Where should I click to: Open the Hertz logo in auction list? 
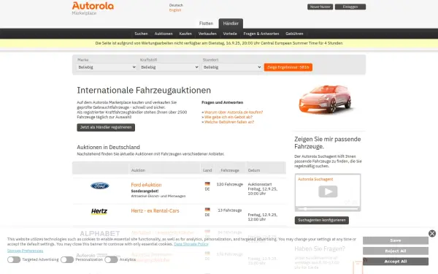99,211
